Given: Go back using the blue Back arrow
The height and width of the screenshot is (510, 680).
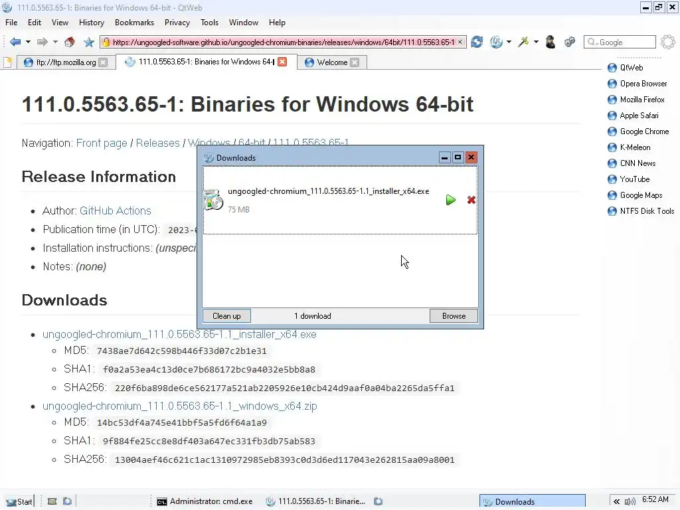Looking at the screenshot, I should tap(15, 42).
